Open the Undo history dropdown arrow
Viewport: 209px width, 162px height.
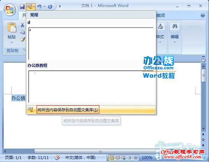click(x=44, y=6)
